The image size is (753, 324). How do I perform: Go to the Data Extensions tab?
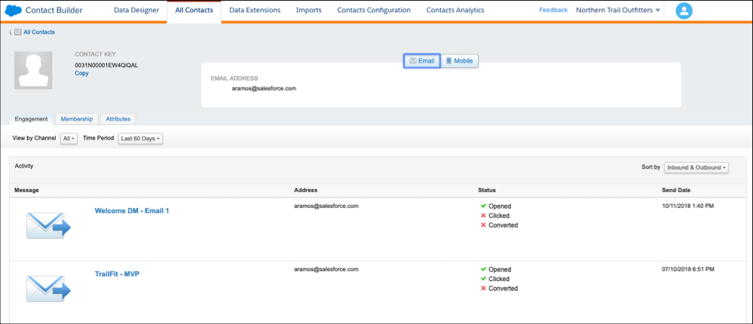pyautogui.click(x=255, y=10)
